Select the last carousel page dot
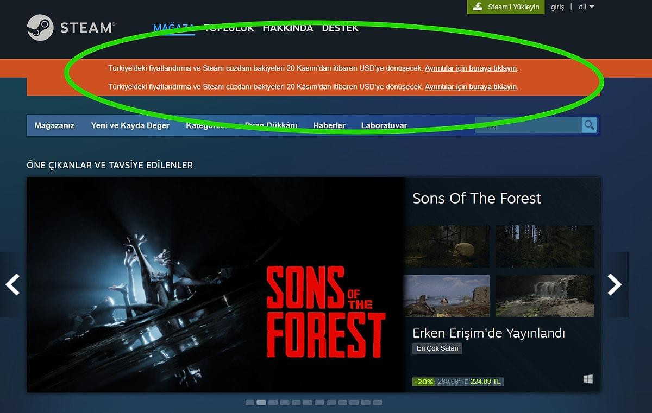 tap(377, 403)
